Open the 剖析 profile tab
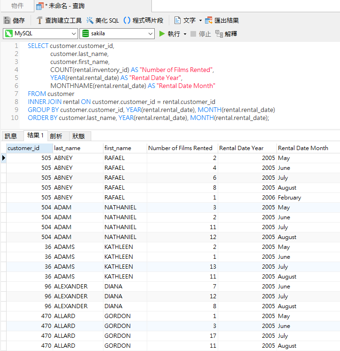 55,136
